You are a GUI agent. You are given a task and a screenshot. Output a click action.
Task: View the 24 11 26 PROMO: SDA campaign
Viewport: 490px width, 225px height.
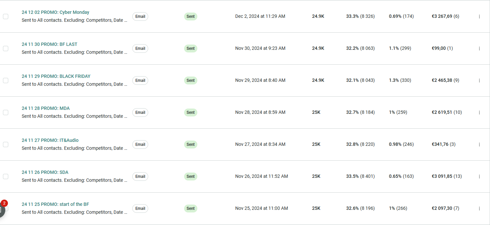[45, 172]
